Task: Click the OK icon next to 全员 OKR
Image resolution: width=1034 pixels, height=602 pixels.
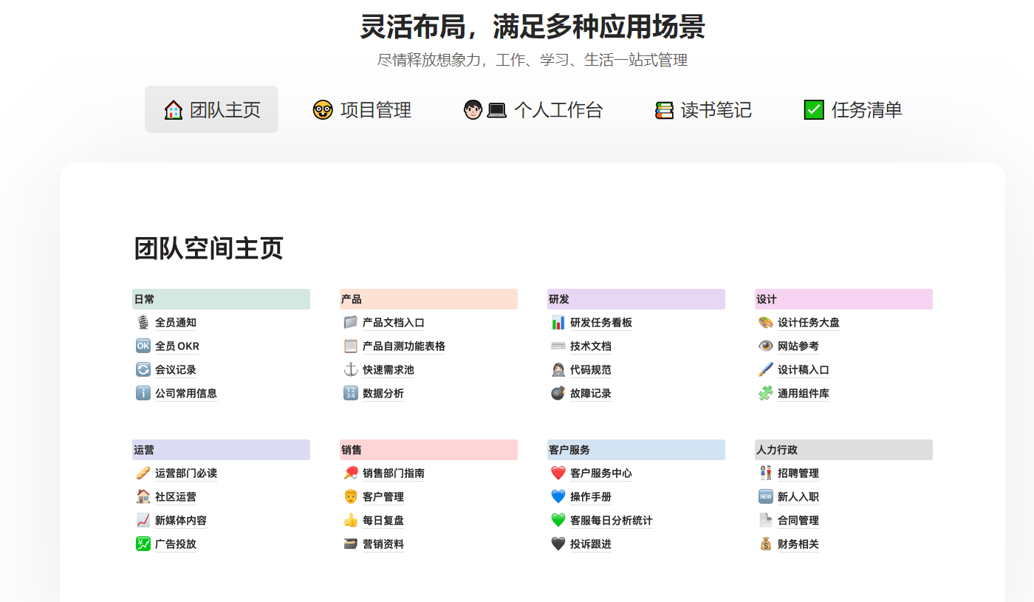Action: coord(143,346)
